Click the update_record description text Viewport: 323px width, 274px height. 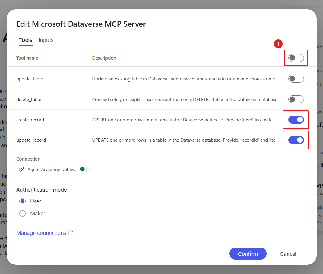[185, 140]
